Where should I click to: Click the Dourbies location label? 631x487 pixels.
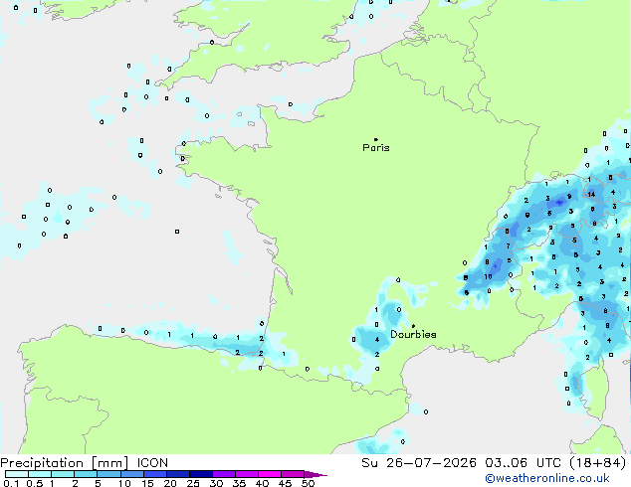413,334
